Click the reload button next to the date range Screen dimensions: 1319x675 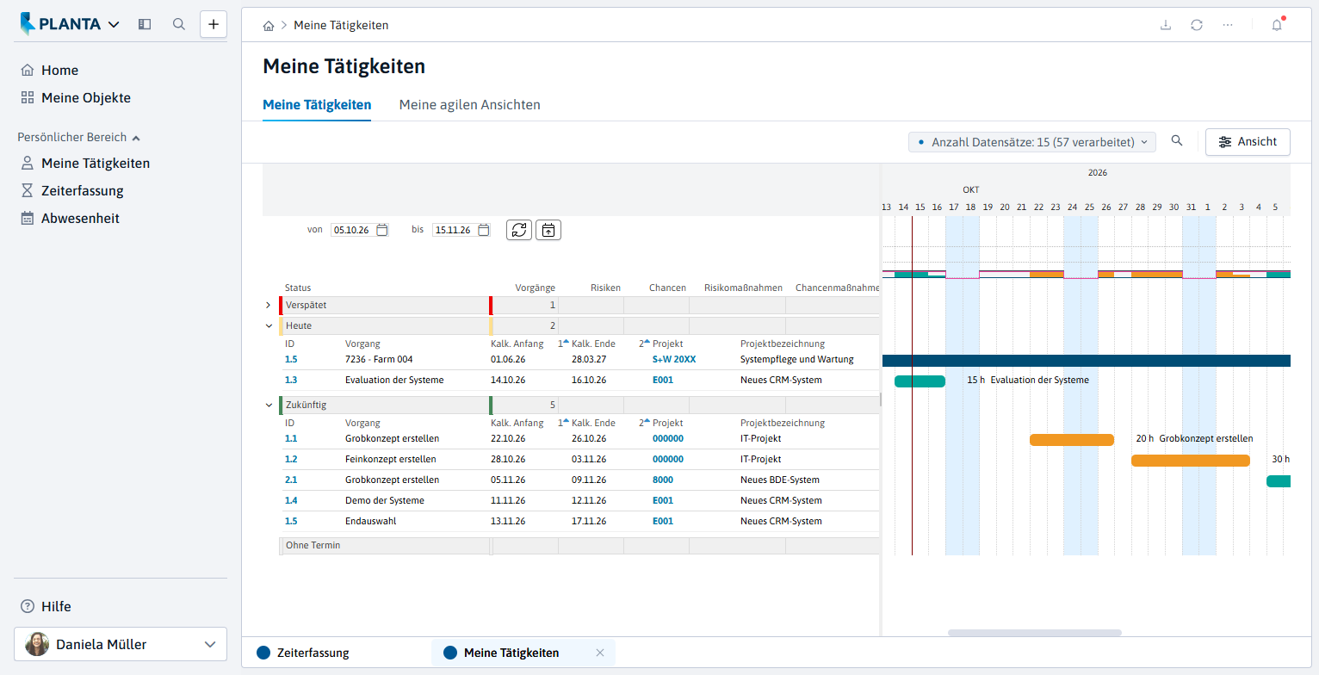[x=519, y=230]
